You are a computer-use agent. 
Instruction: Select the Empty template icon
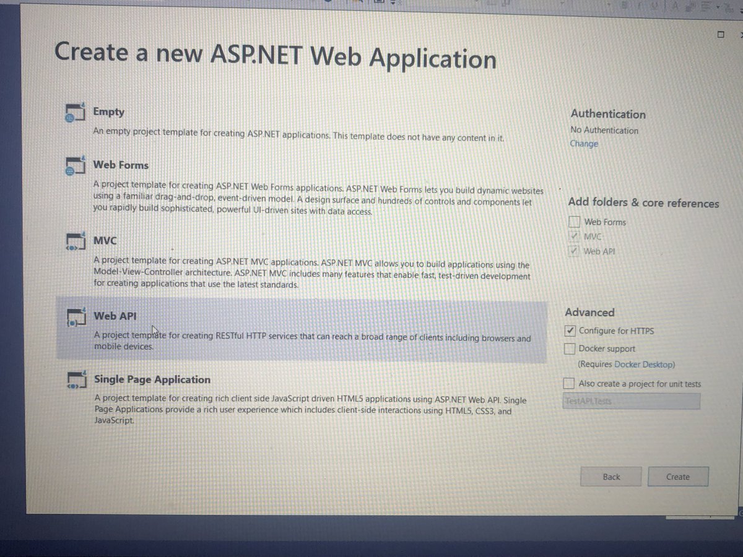tap(74, 113)
